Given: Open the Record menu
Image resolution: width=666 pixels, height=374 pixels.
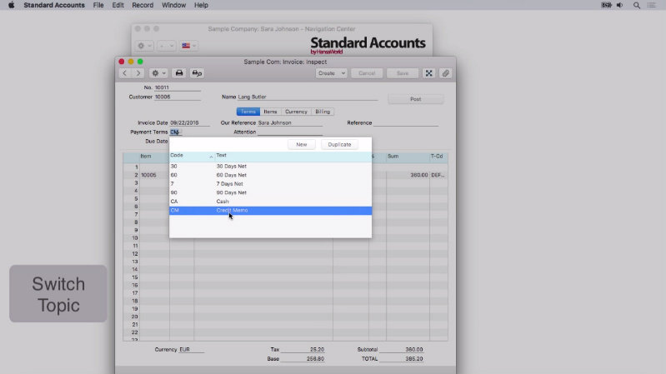Looking at the screenshot, I should click(x=143, y=5).
